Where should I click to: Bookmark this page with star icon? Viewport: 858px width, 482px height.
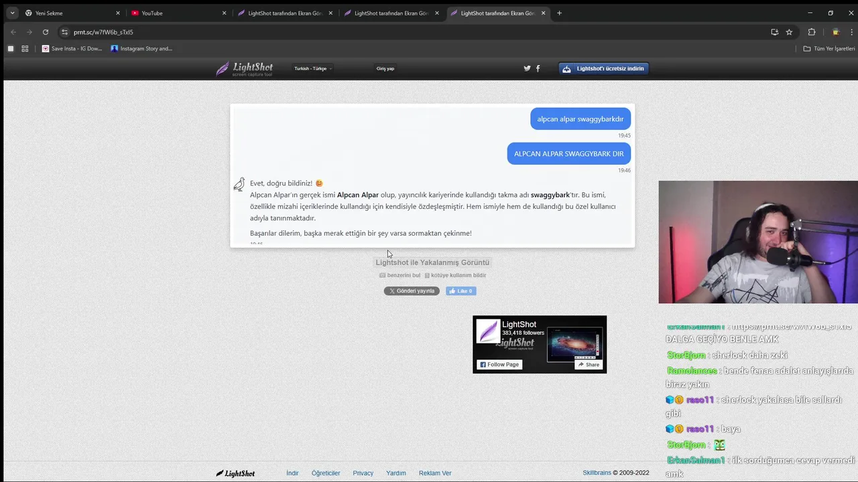tap(789, 31)
